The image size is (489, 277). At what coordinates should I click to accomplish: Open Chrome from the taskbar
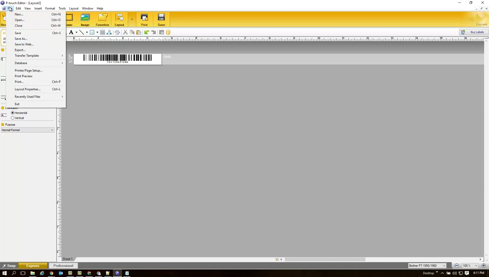point(51,273)
